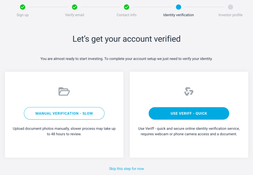Go to the Verify email step label
Viewport: 253px width, 175px height.
[75, 15]
